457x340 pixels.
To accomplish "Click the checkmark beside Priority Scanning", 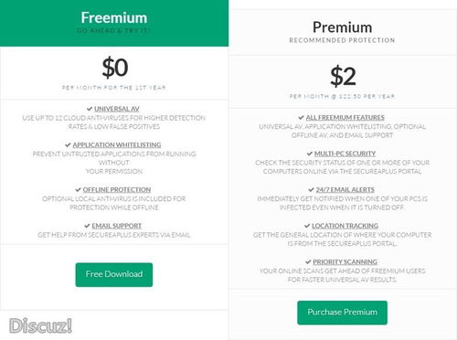I will click(308, 261).
